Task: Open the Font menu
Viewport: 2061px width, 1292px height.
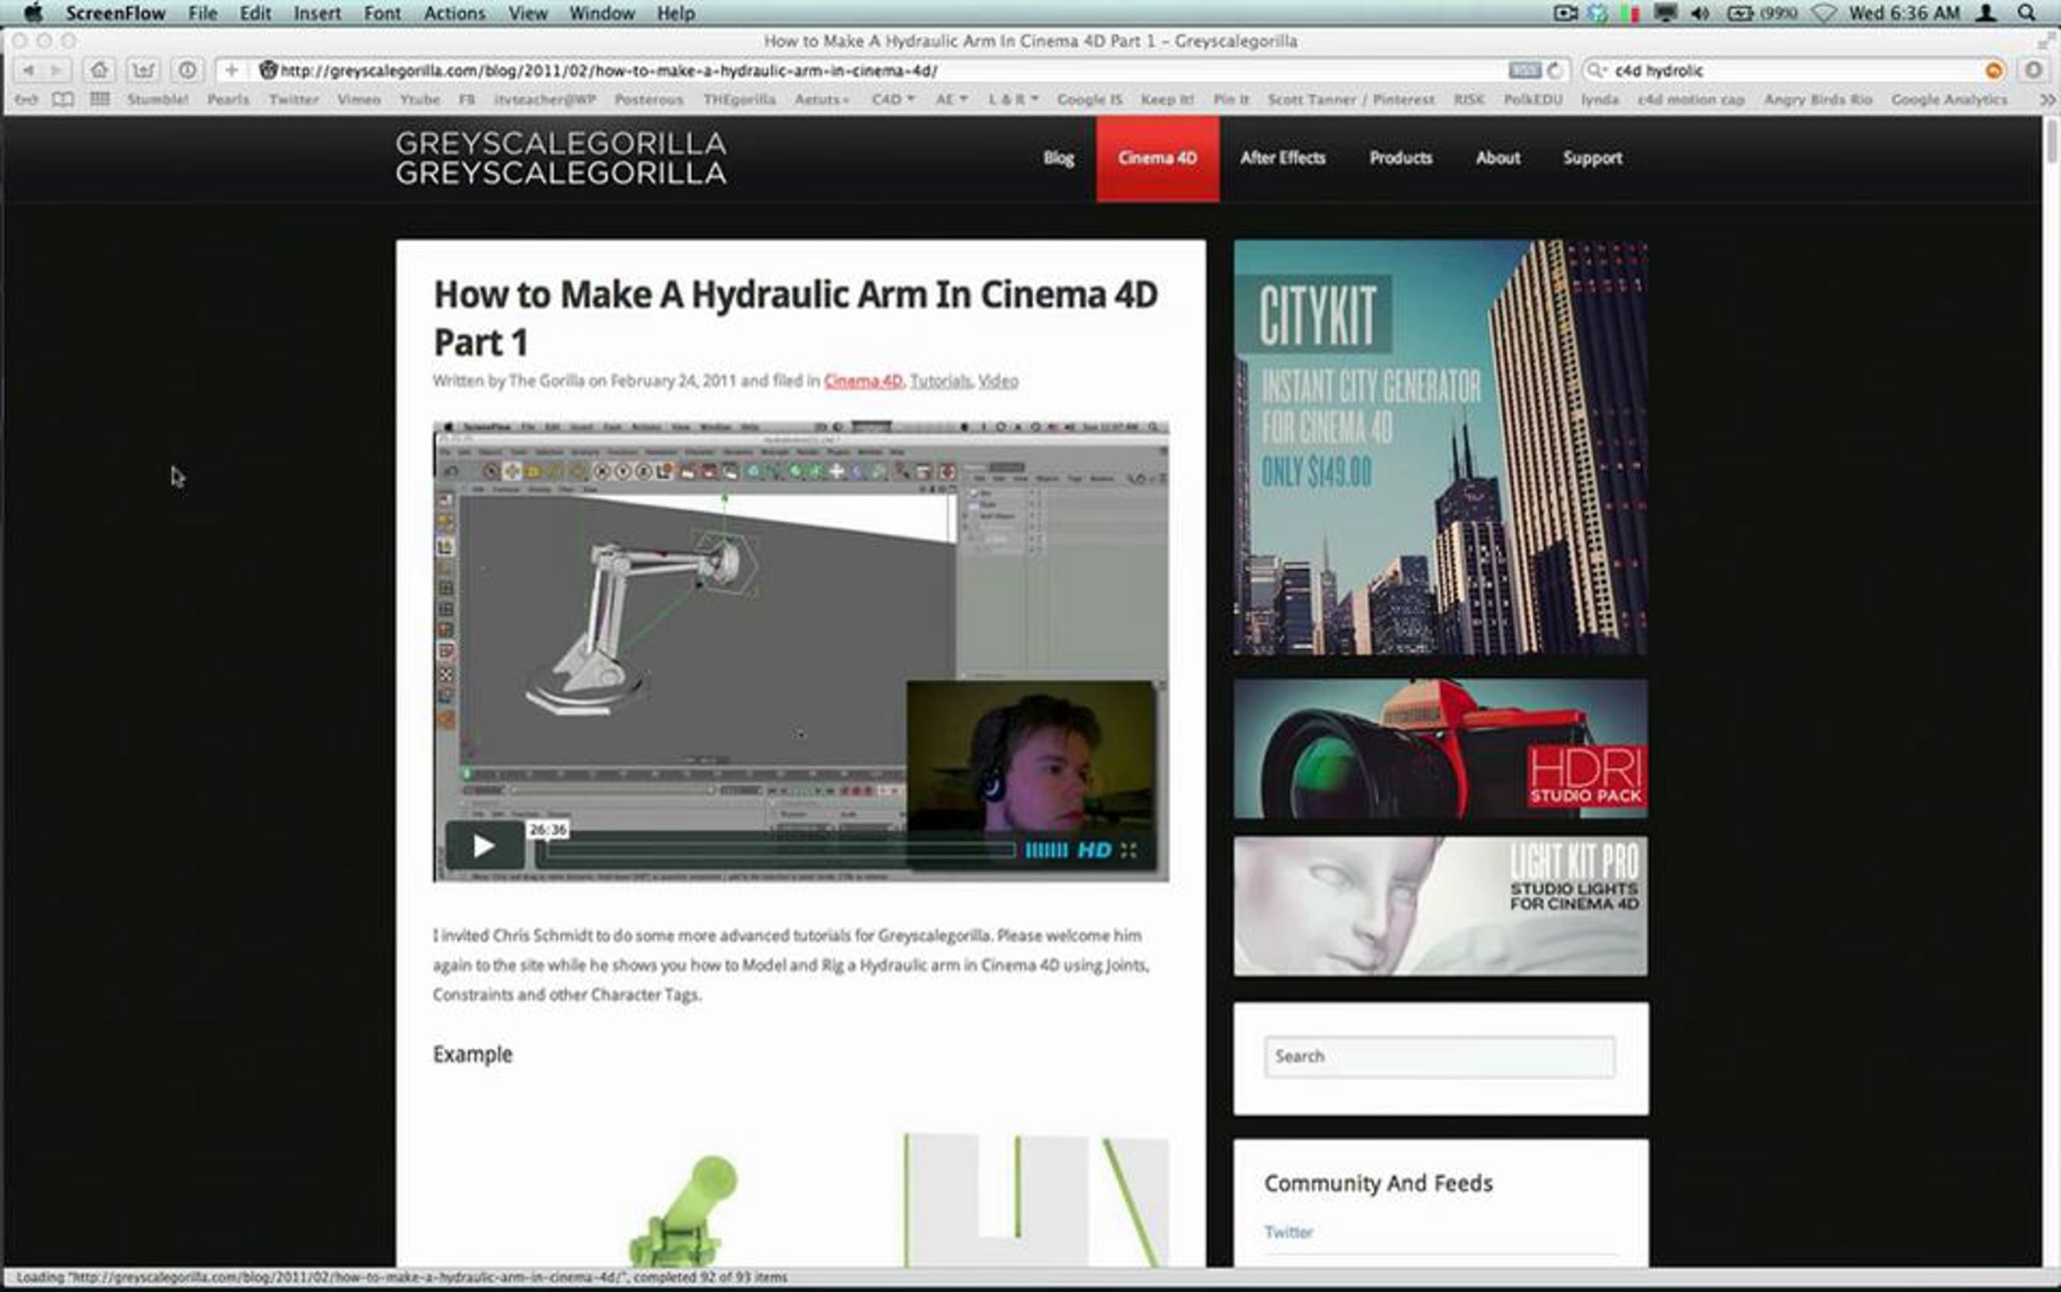Action: click(x=382, y=13)
